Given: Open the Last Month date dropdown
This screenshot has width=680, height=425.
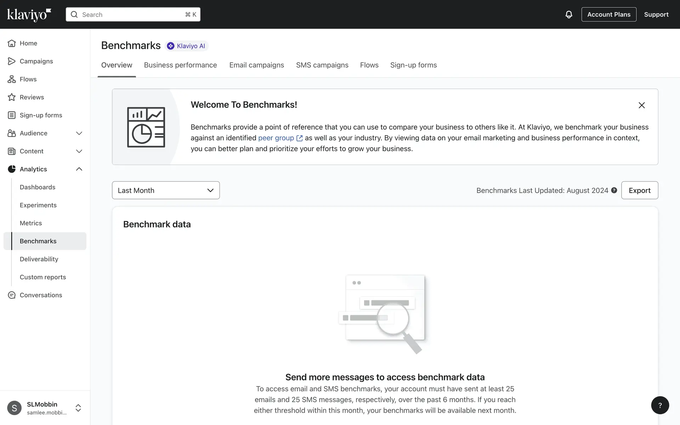Looking at the screenshot, I should 166,190.
